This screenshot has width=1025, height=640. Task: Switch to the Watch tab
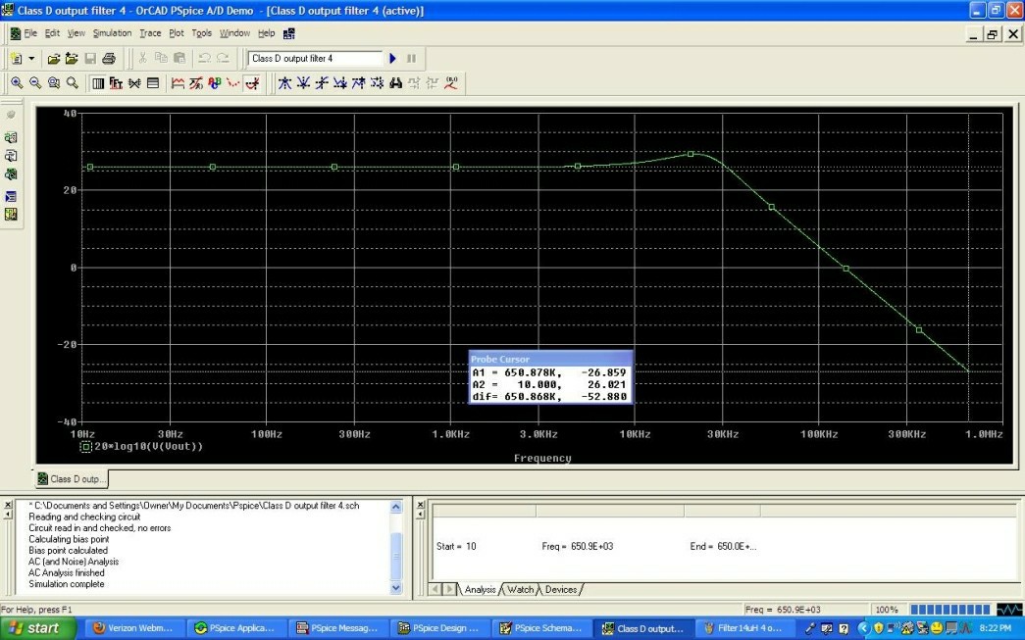520,589
